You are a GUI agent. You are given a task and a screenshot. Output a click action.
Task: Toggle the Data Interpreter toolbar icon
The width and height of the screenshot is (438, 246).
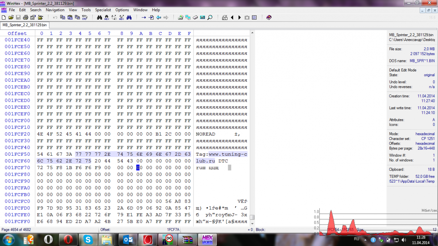point(254,17)
